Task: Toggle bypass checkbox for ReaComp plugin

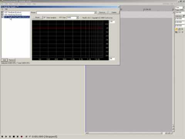Action: (x=2, y=15)
